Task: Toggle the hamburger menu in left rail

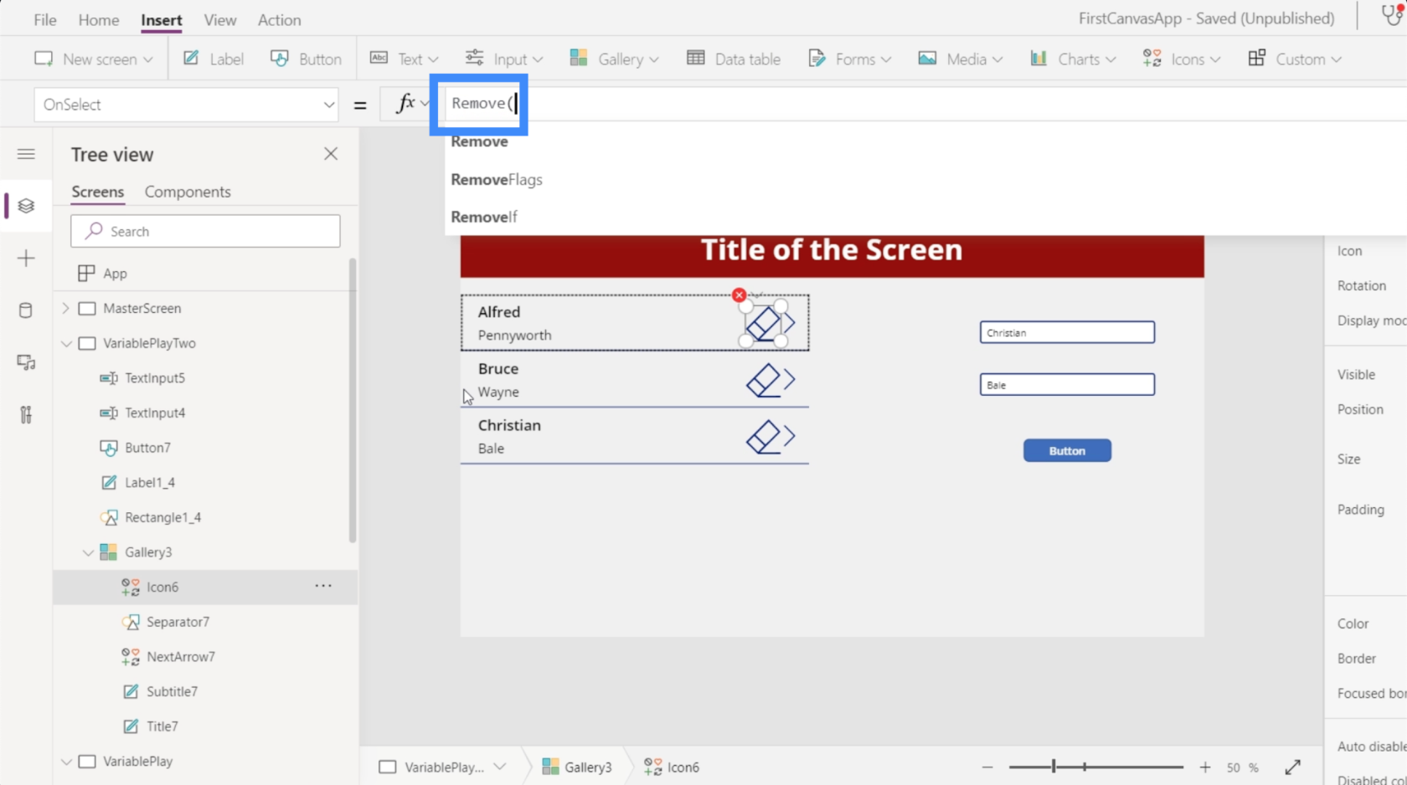Action: 26,154
